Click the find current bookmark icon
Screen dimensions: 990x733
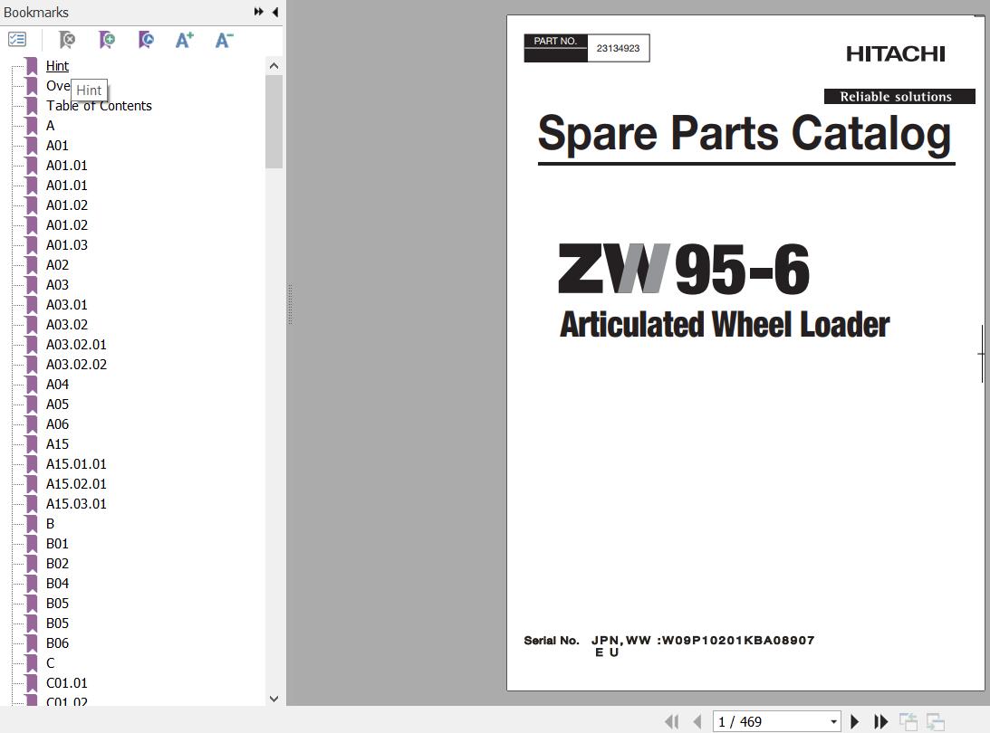pos(146,40)
